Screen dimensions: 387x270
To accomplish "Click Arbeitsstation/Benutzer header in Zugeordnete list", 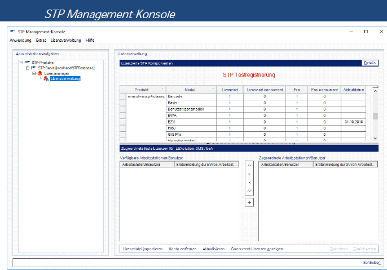I will 286,164.
